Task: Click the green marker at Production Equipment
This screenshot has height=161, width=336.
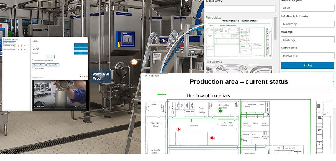Action: pos(220,111)
